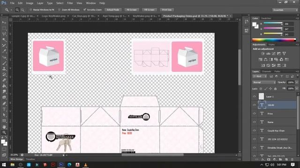
Task: Select the Crop tool
Action: [x=4, y=45]
